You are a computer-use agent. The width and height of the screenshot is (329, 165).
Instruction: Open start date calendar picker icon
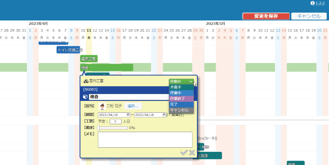tap(128, 115)
